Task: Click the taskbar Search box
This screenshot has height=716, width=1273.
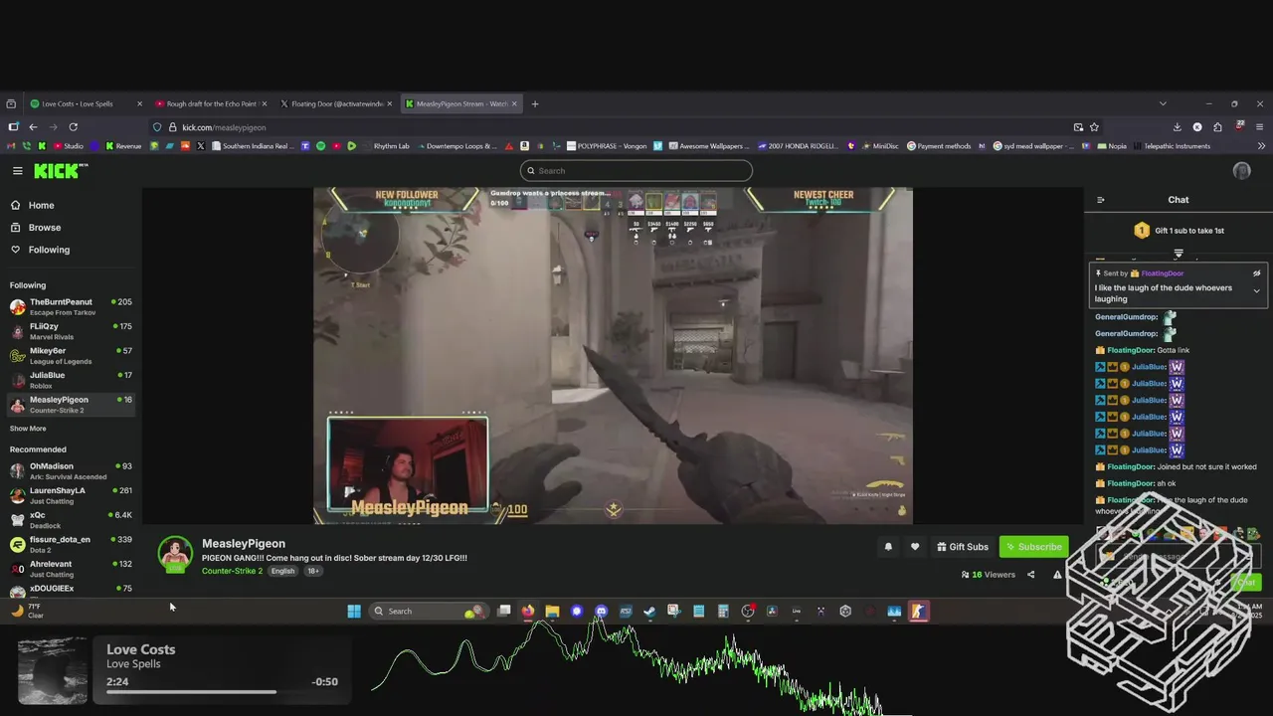Action: [x=429, y=612]
